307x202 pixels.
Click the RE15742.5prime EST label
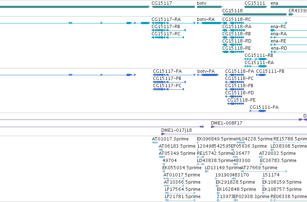pos(215,153)
